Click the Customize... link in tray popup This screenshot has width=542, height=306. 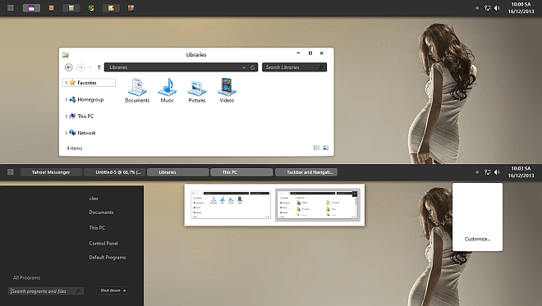click(478, 239)
